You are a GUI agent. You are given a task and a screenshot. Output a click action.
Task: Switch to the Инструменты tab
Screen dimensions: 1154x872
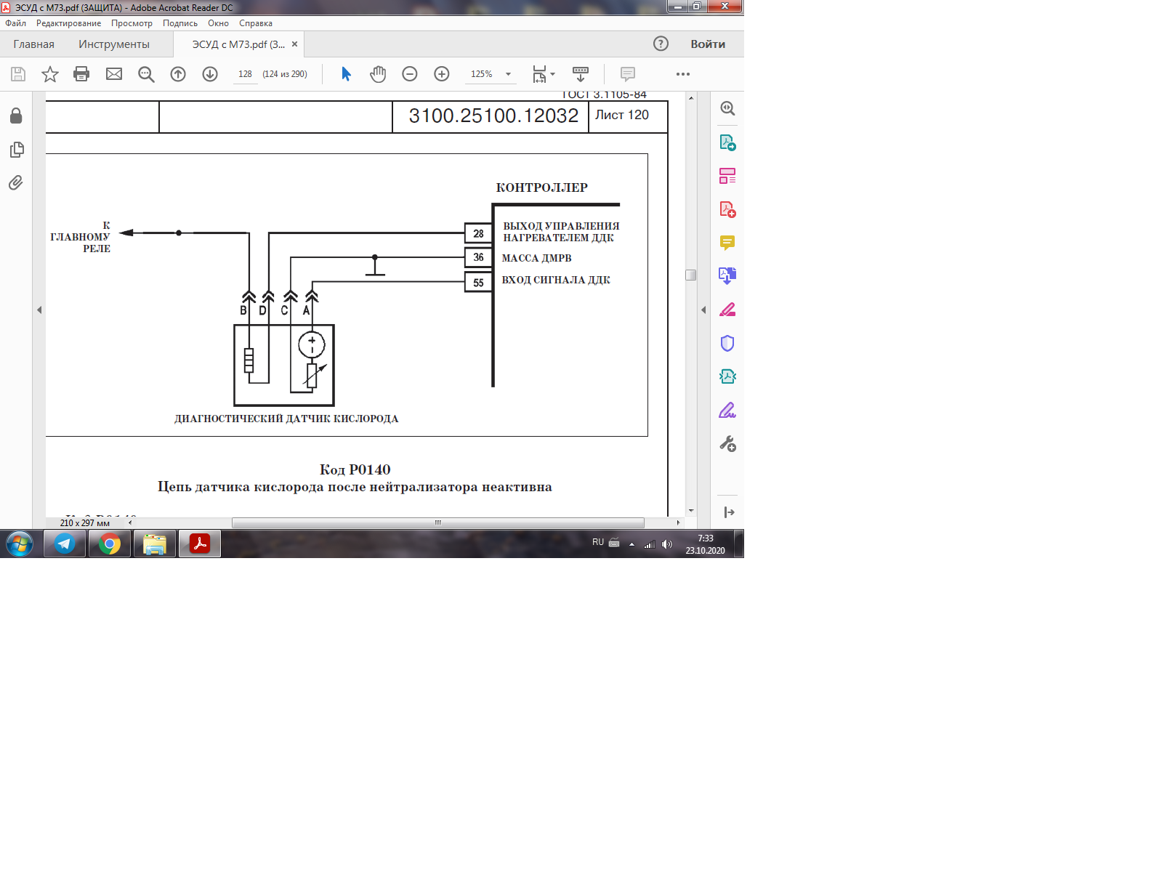tap(114, 44)
